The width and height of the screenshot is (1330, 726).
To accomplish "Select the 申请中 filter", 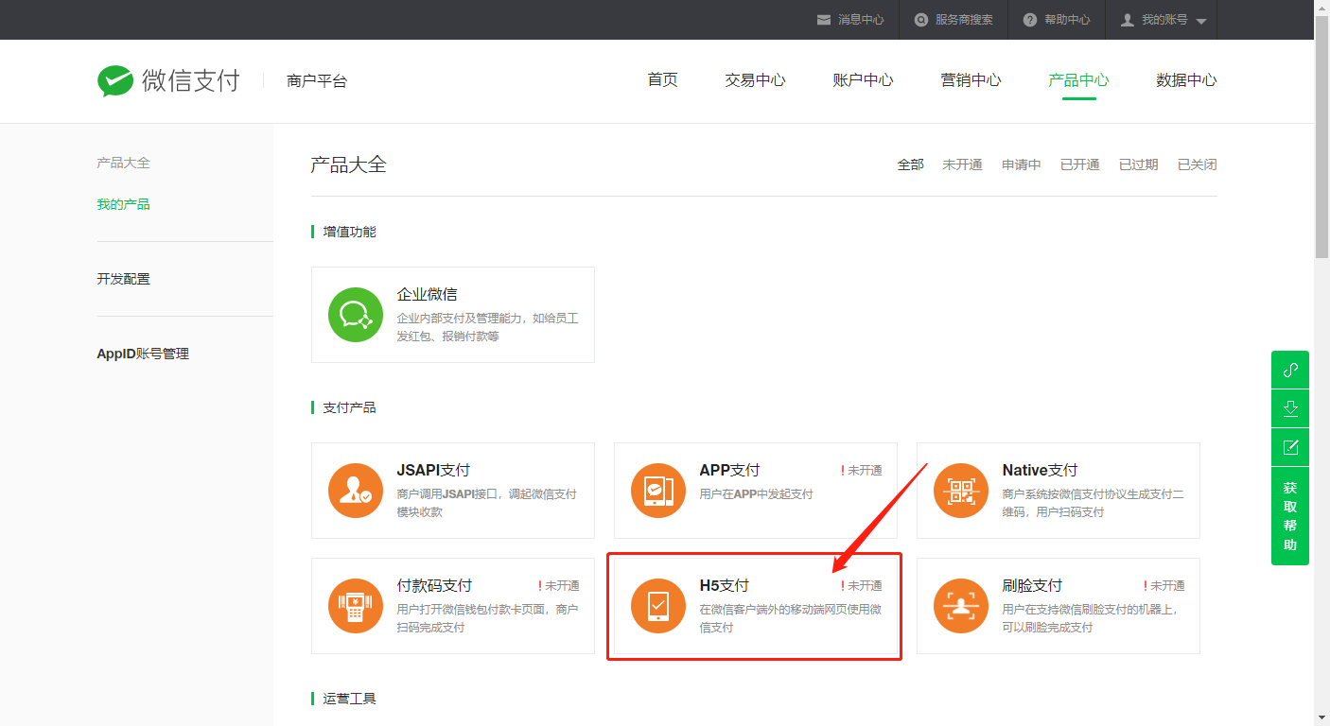I will pos(1022,164).
